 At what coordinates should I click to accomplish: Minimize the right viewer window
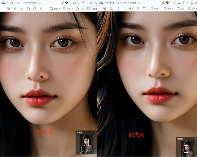coord(188,3)
